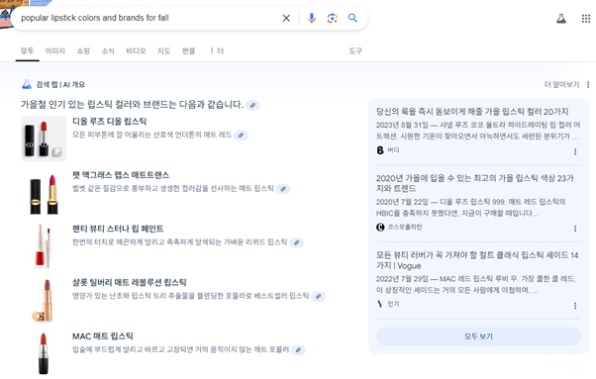Select the 모두 tab

click(28, 50)
